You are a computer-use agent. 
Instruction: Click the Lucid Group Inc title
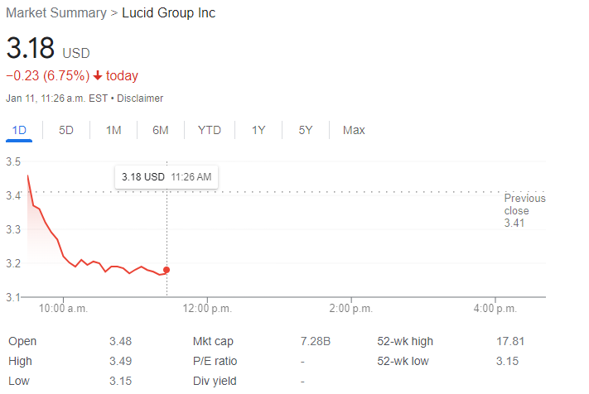168,13
